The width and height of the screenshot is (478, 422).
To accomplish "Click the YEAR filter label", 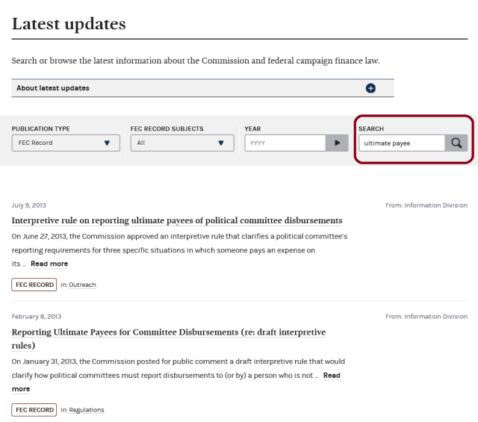I will pyautogui.click(x=252, y=128).
